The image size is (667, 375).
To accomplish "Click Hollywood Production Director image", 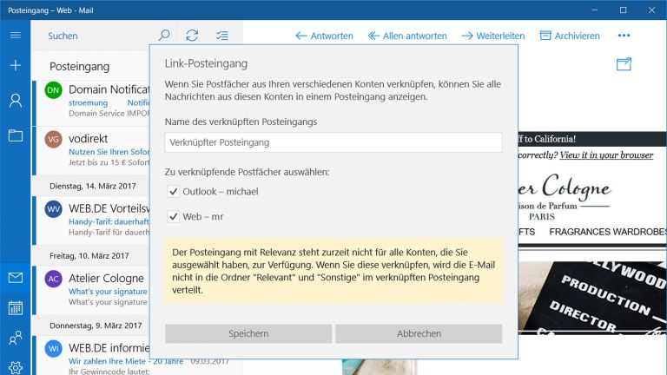I will (592, 298).
